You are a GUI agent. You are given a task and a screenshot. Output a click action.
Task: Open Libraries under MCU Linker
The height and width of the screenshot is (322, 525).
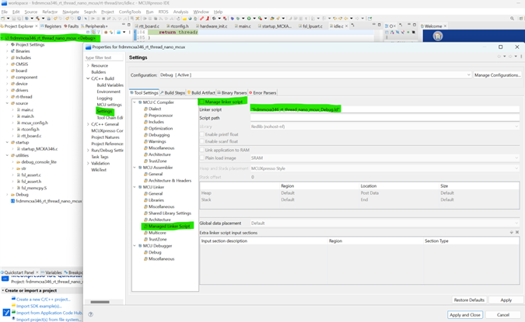[x=156, y=200]
